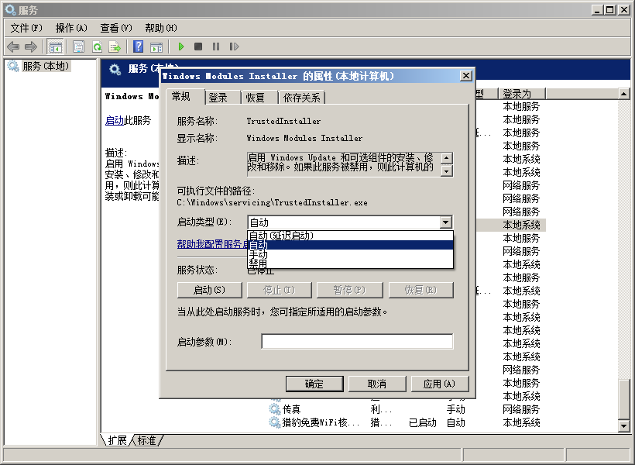This screenshot has height=465, width=635.
Task: Switch to the 标准 view tab at bottom
Action: coord(146,440)
